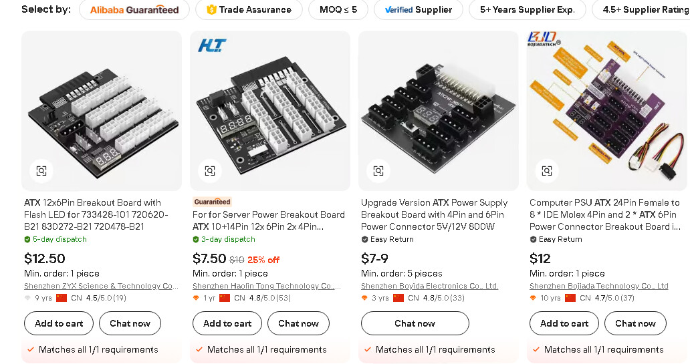
Task: Click the HLT brand logo on second product
Action: coord(212,45)
